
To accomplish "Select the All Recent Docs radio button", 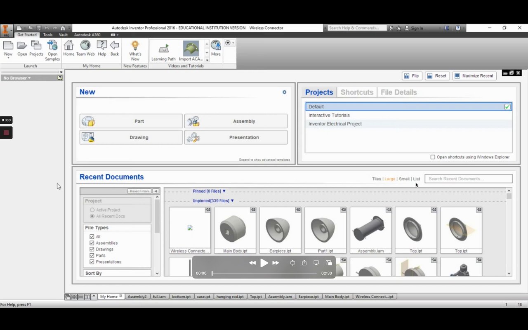I will pos(92,216).
